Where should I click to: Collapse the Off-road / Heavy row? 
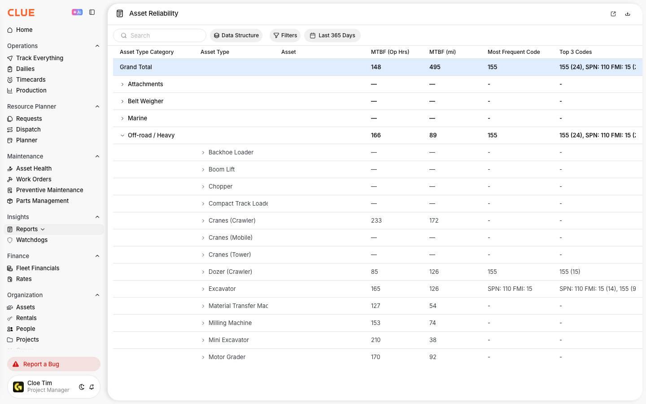coord(122,136)
